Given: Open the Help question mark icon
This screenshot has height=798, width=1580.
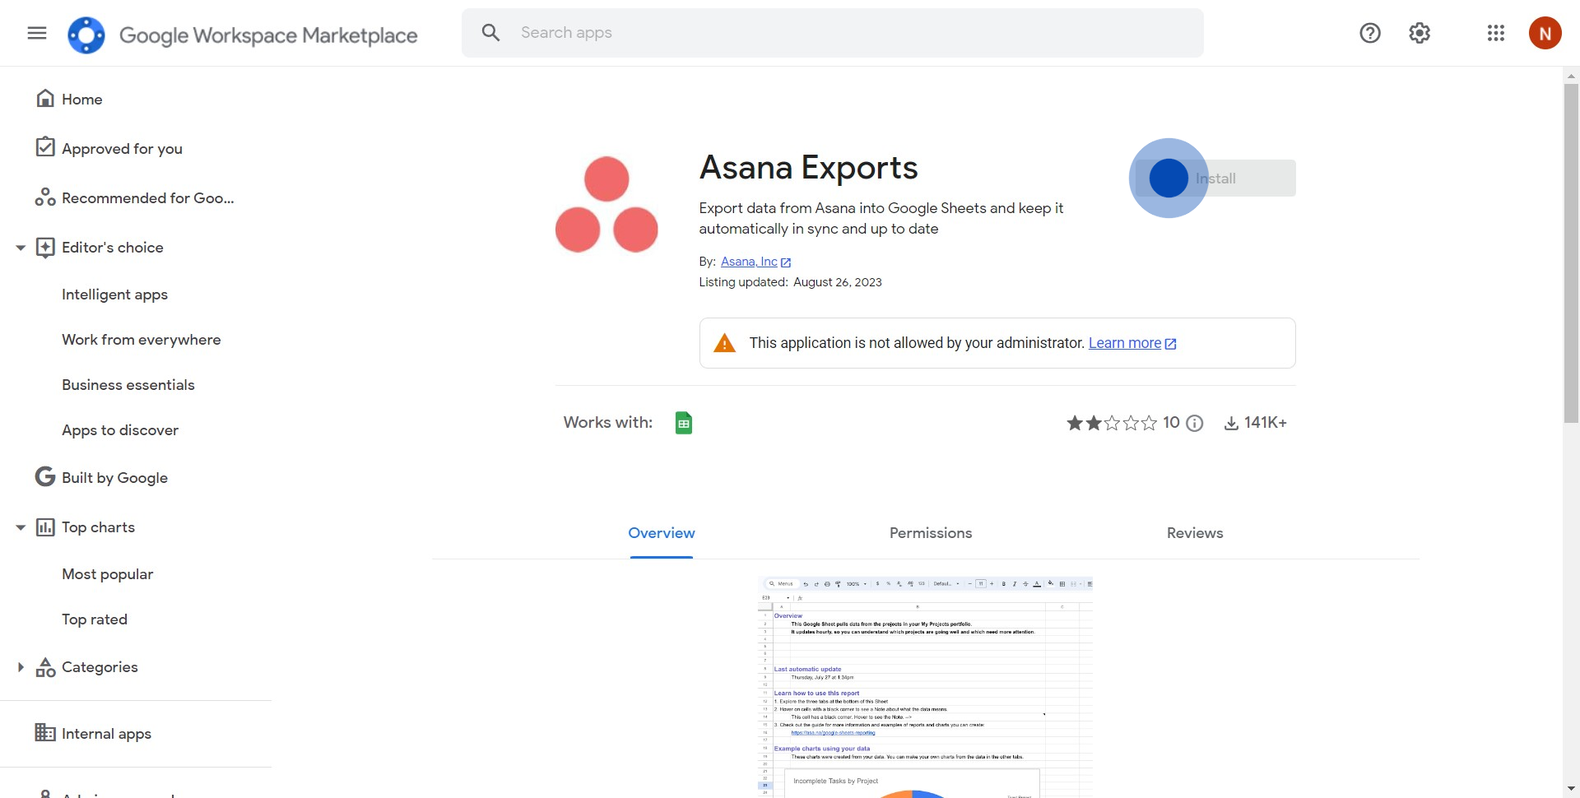Looking at the screenshot, I should (x=1369, y=33).
